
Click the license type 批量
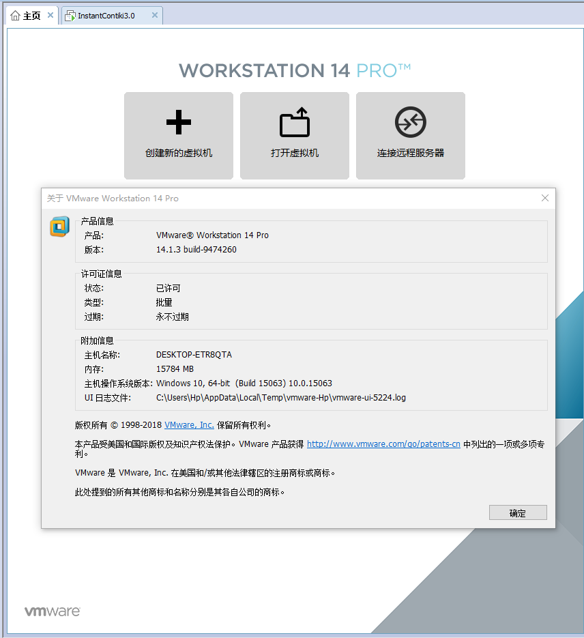(164, 303)
